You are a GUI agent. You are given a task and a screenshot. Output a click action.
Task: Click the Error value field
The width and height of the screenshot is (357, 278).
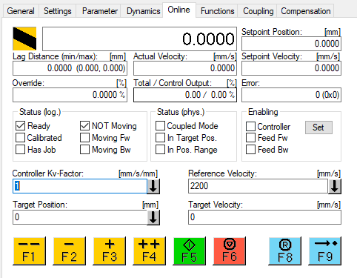(x=291, y=95)
